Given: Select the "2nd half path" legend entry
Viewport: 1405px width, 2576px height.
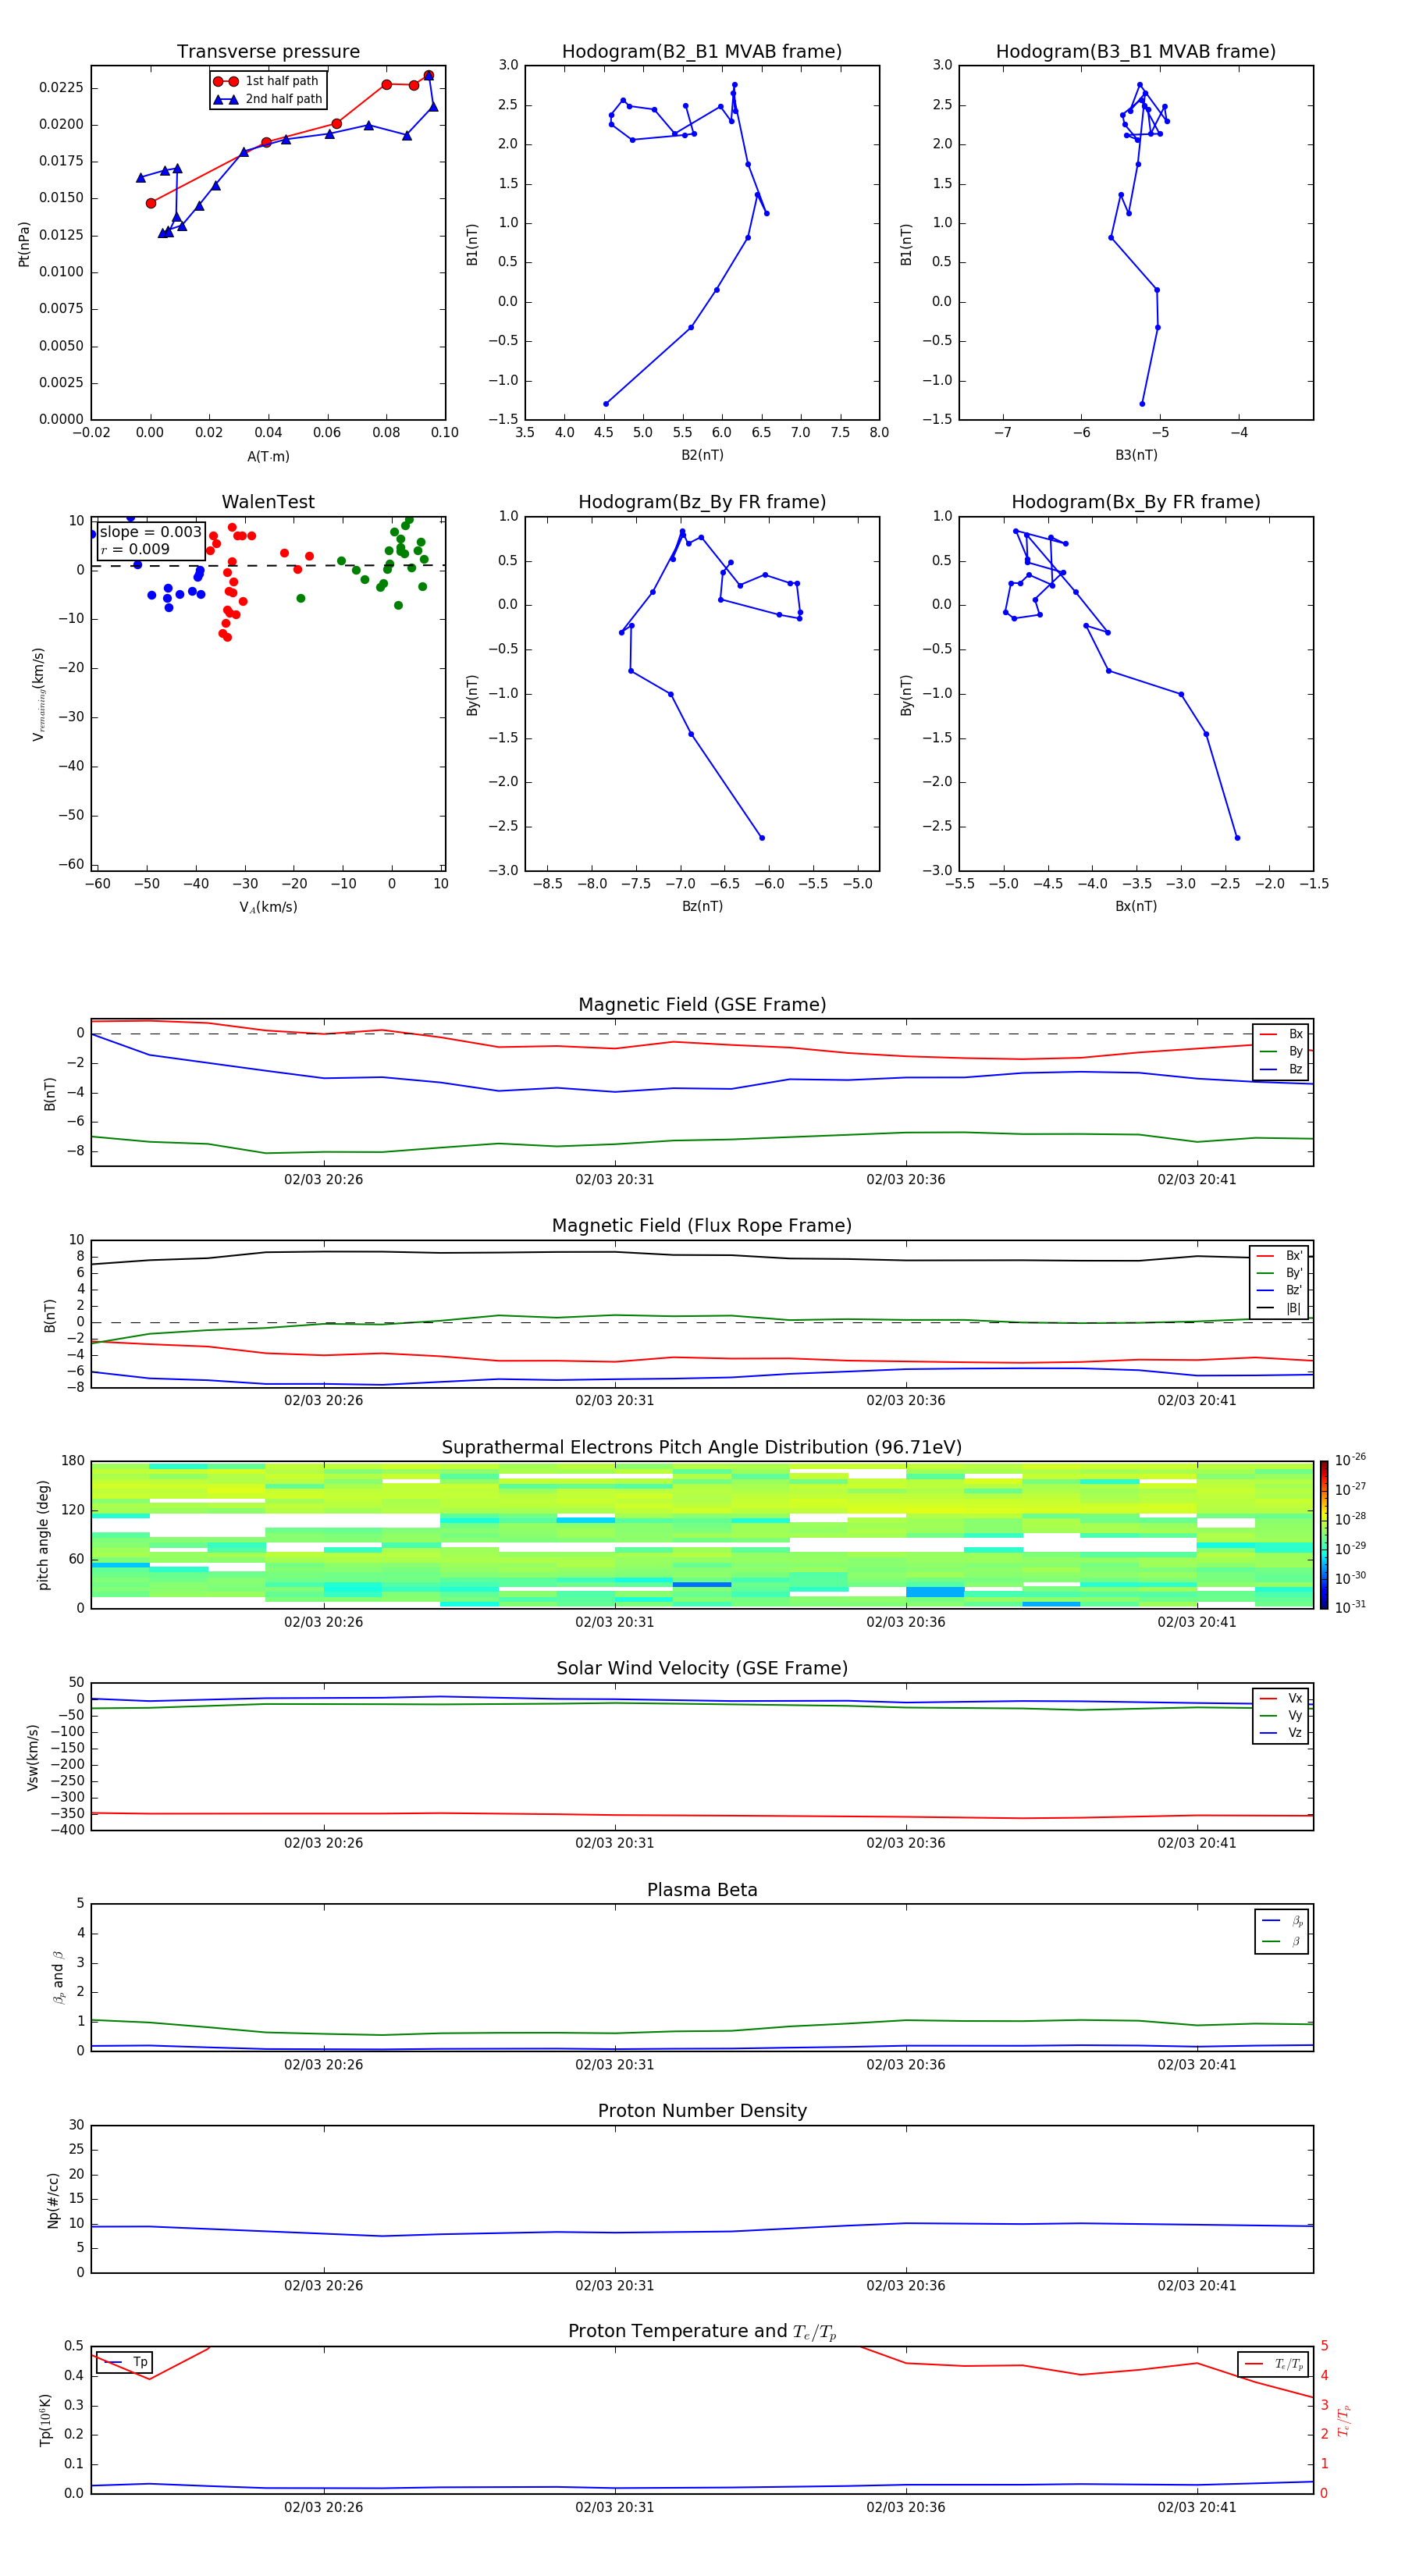Looking at the screenshot, I should pos(267,99).
